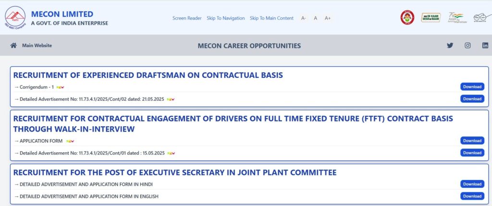Open the Screen Reader link

(x=187, y=18)
